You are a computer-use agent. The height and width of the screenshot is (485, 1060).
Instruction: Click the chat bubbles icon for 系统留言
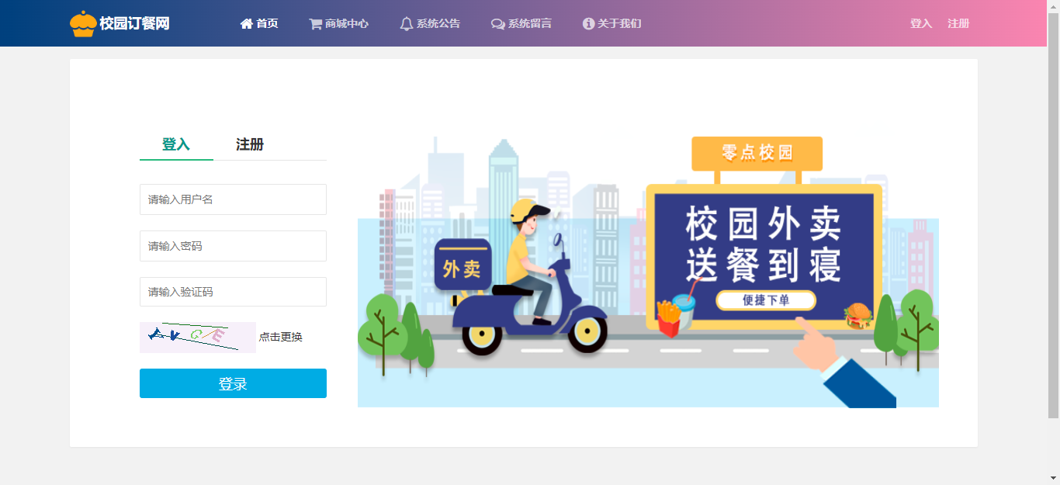[x=498, y=24]
